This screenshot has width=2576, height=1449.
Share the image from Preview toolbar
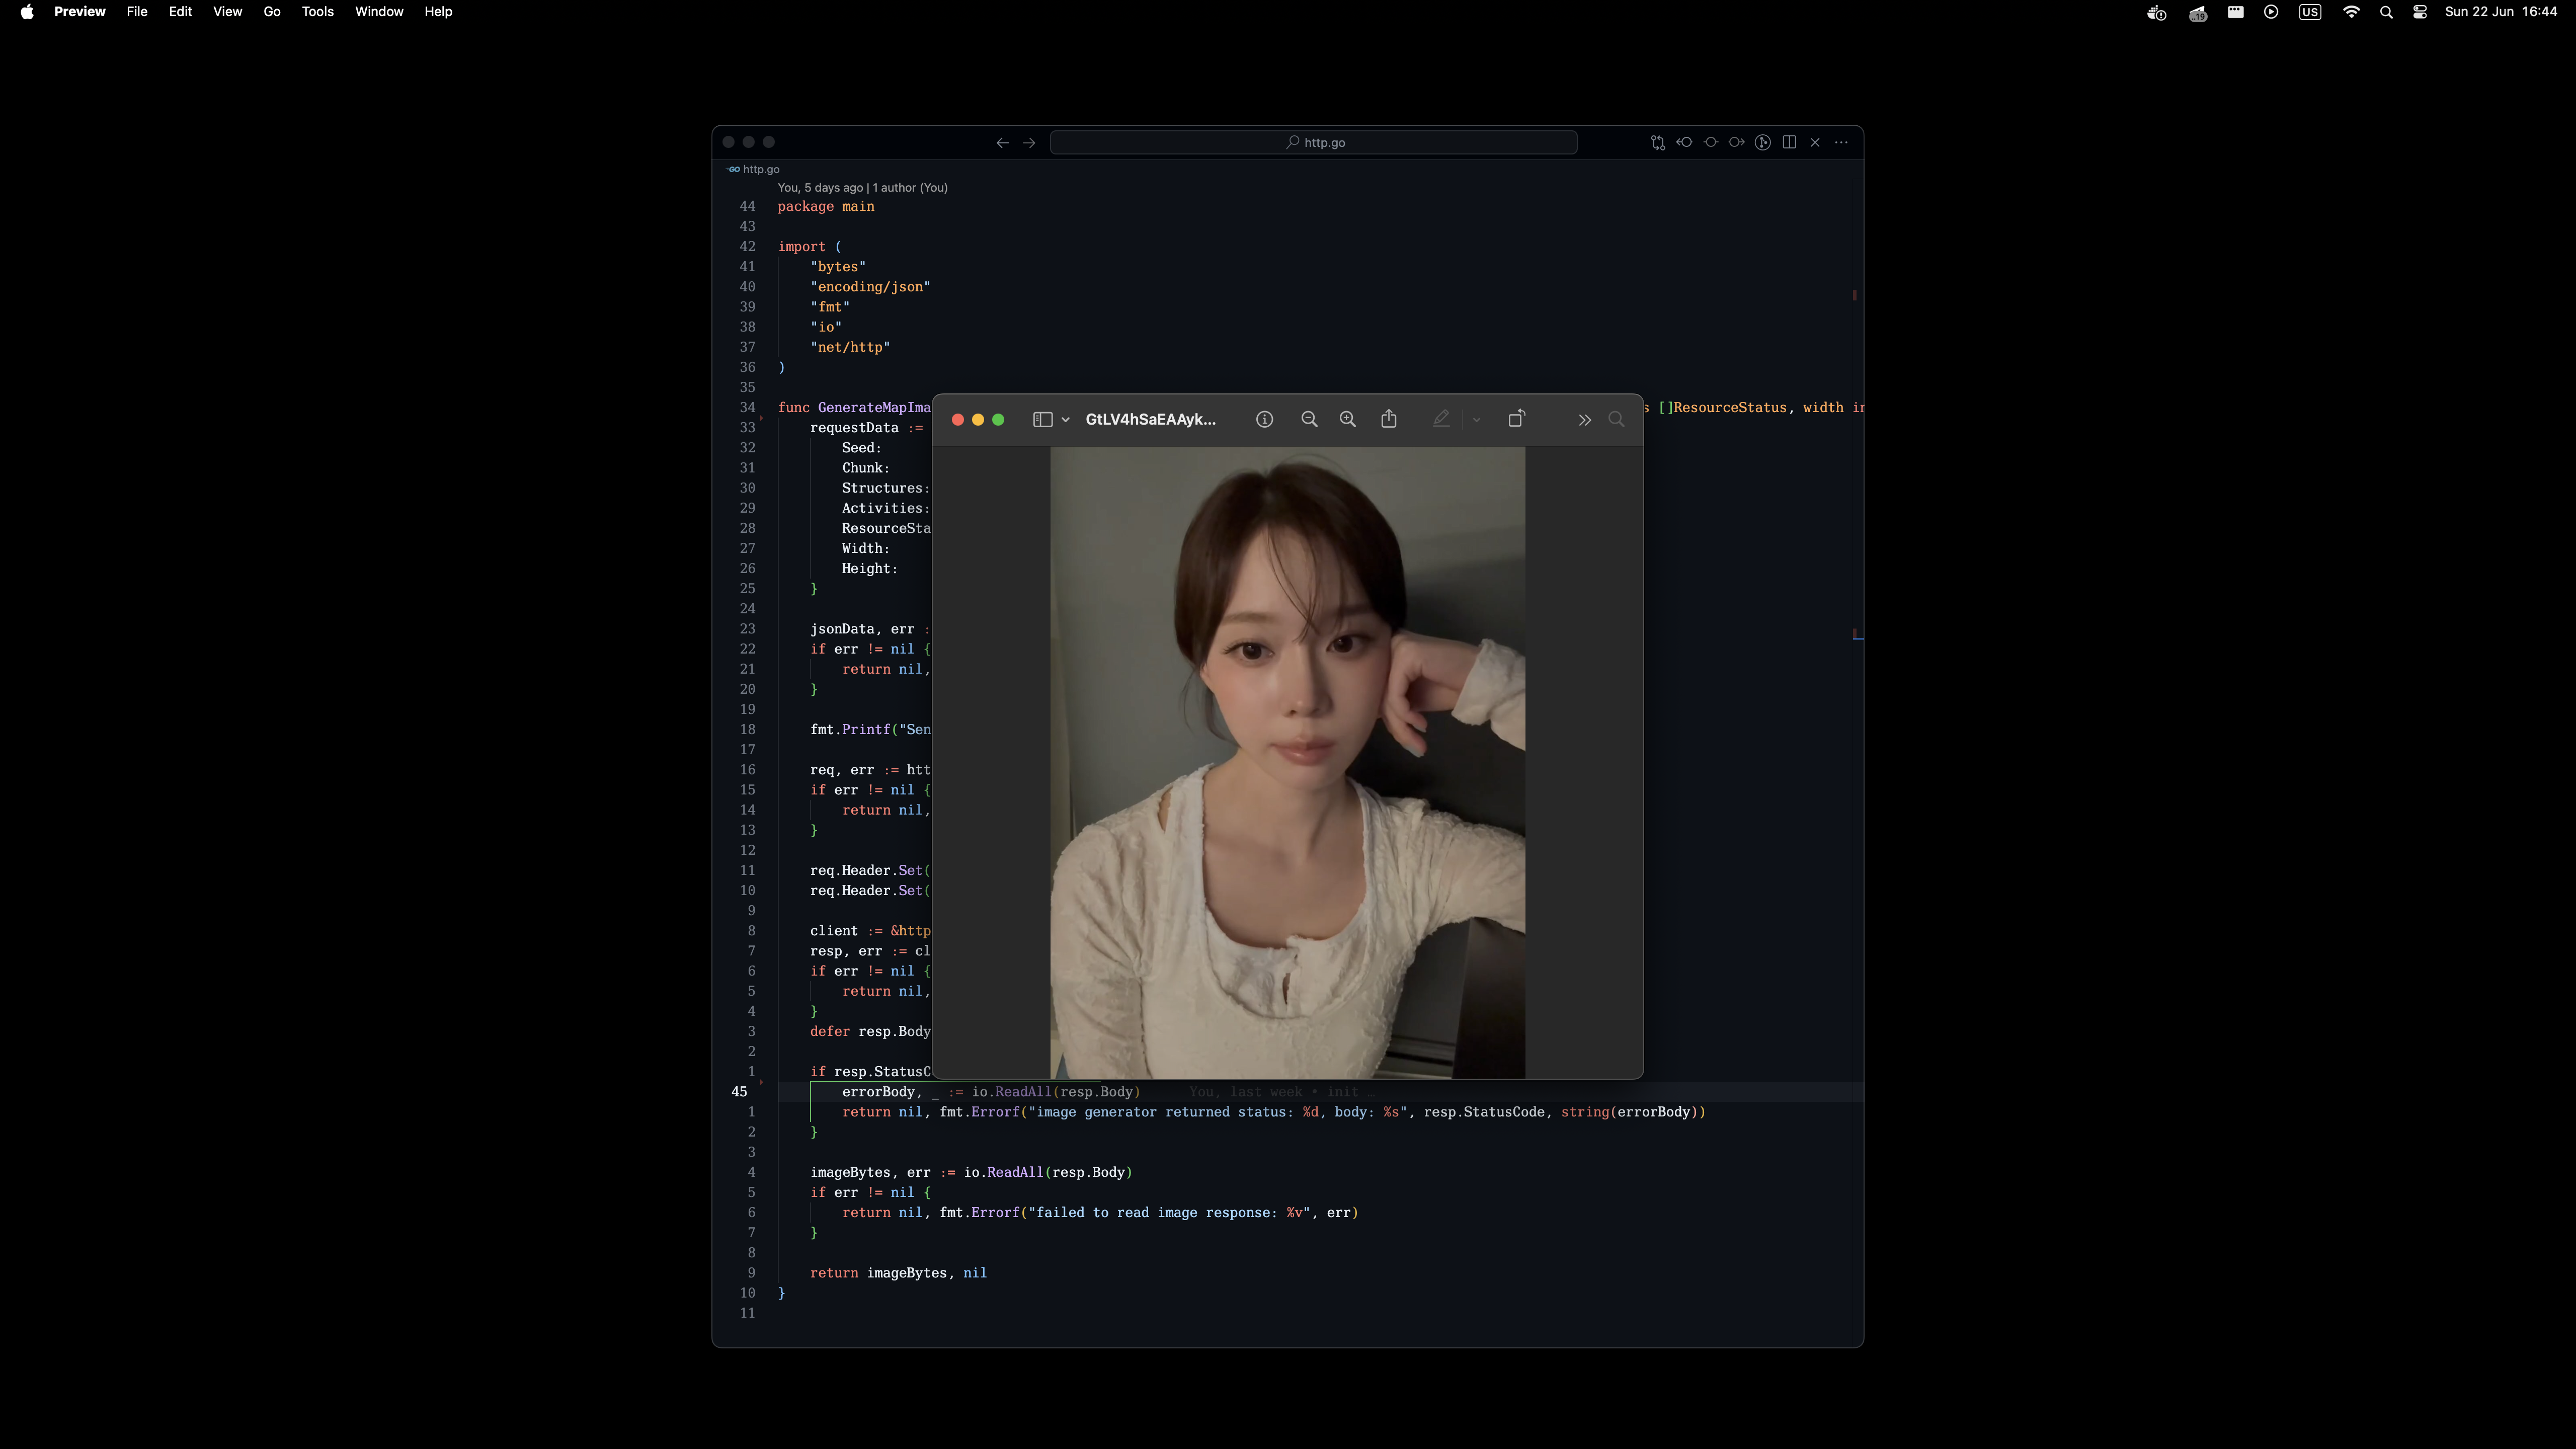pyautogui.click(x=1389, y=419)
